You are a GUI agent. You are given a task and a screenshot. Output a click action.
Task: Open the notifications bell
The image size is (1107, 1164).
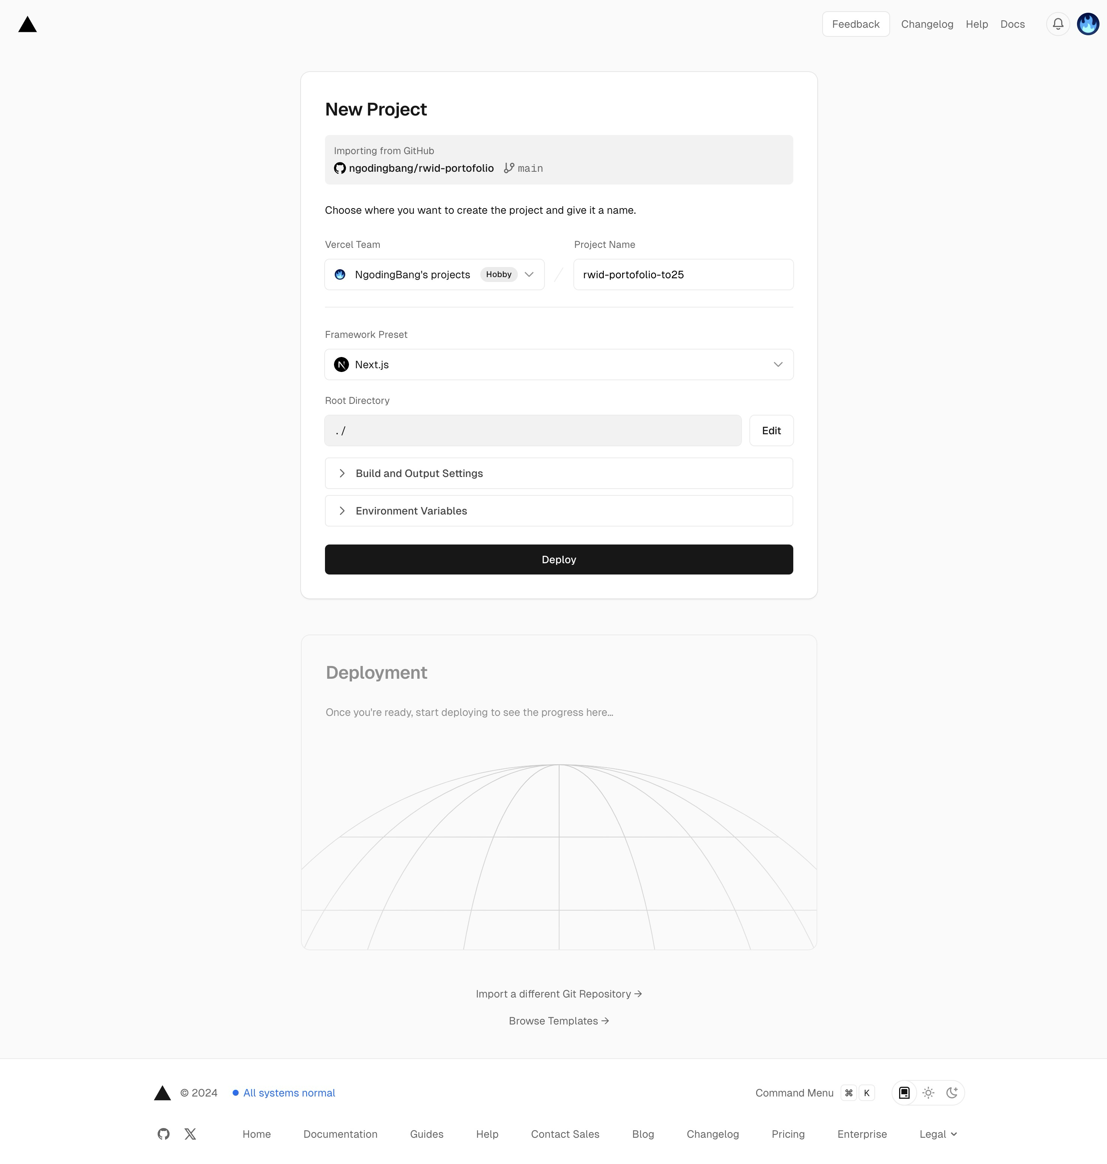(1057, 24)
